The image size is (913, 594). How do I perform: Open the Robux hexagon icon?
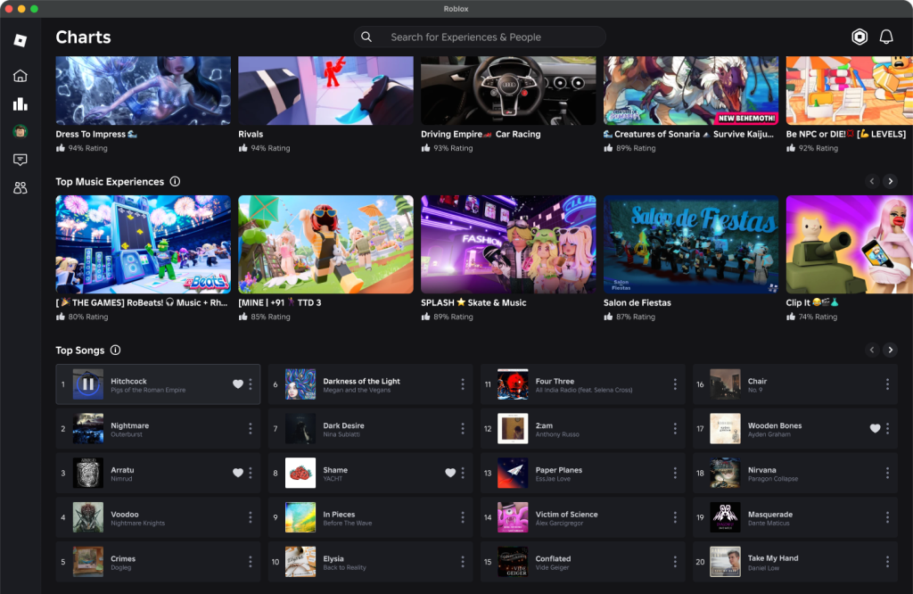click(x=860, y=37)
